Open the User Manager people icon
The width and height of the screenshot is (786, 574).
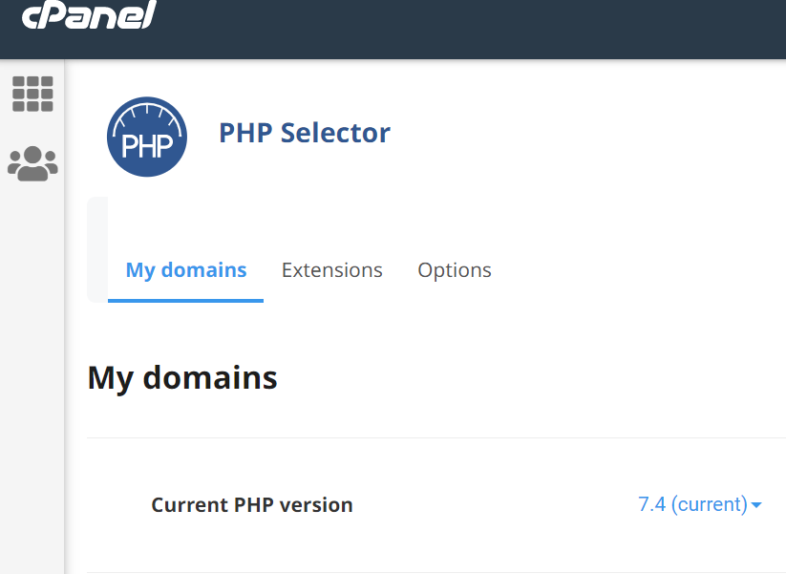click(x=32, y=164)
